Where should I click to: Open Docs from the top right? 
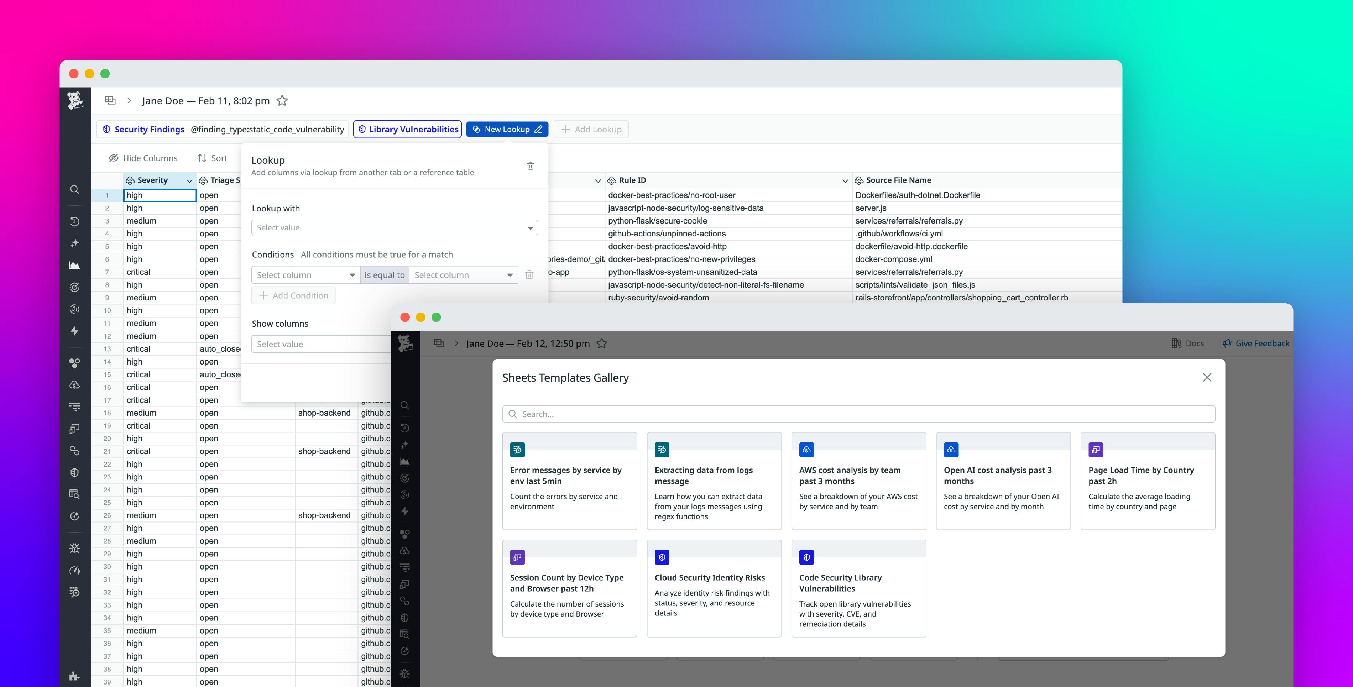click(x=1188, y=343)
